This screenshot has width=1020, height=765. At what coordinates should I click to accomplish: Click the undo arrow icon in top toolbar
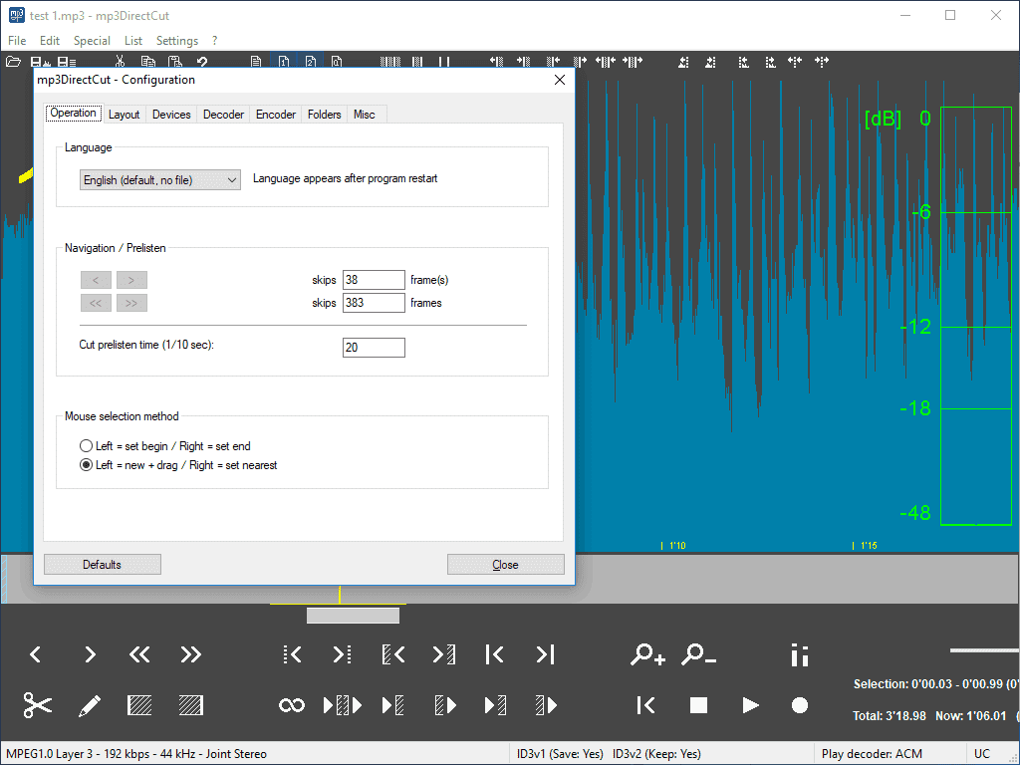pos(202,62)
